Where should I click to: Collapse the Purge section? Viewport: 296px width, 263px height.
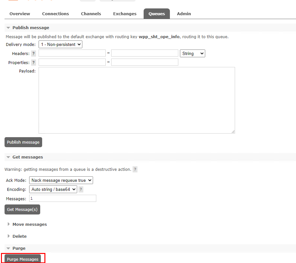point(8,248)
